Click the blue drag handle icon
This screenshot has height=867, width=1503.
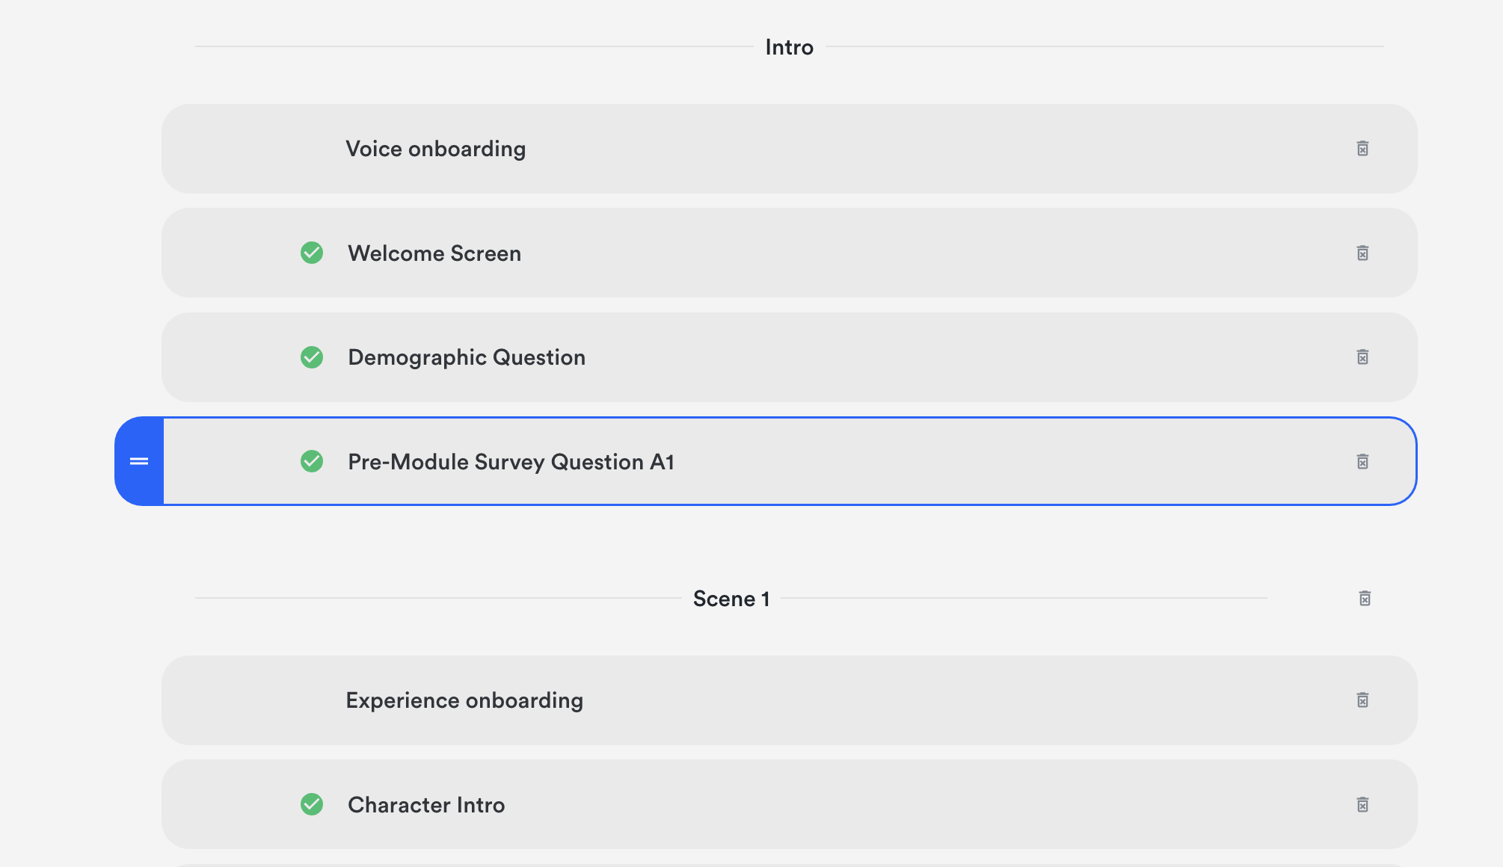click(139, 462)
